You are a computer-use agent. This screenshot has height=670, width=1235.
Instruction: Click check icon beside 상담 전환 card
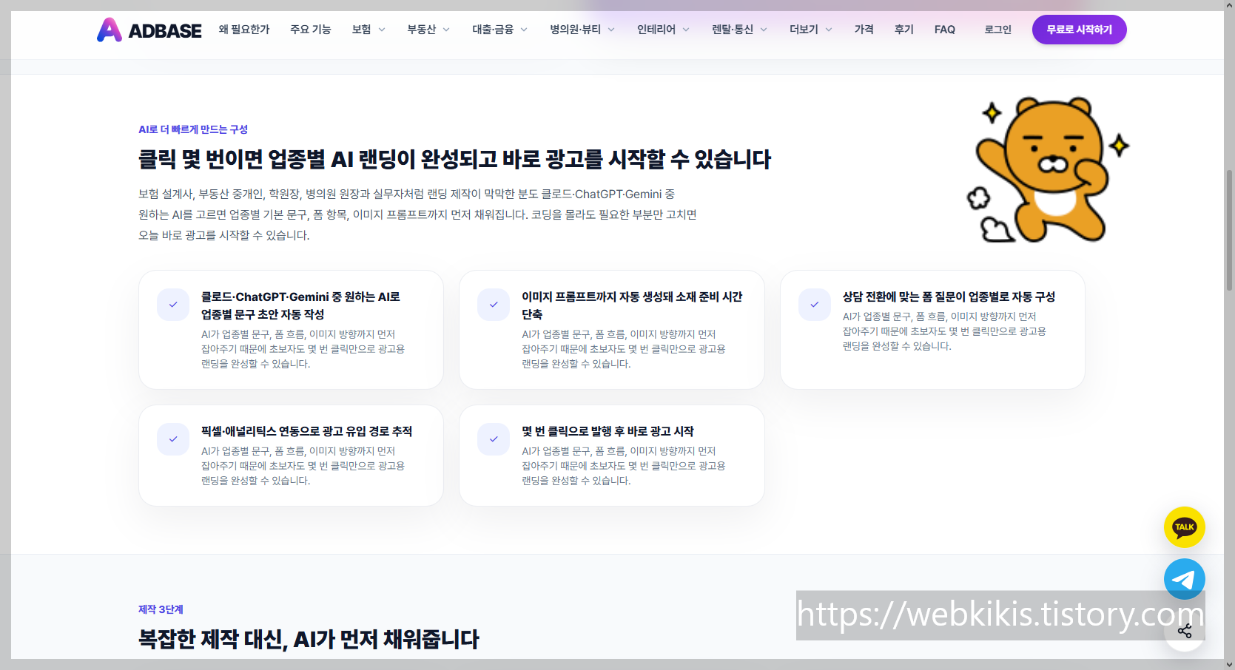click(815, 305)
